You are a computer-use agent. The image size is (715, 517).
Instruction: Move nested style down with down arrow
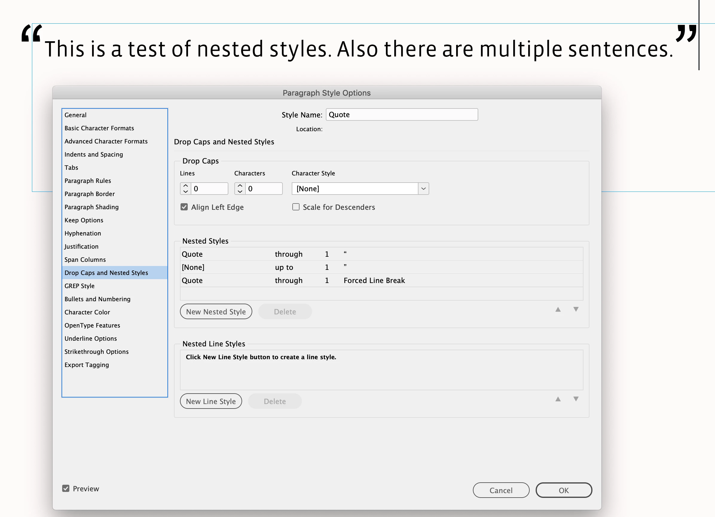(x=576, y=309)
